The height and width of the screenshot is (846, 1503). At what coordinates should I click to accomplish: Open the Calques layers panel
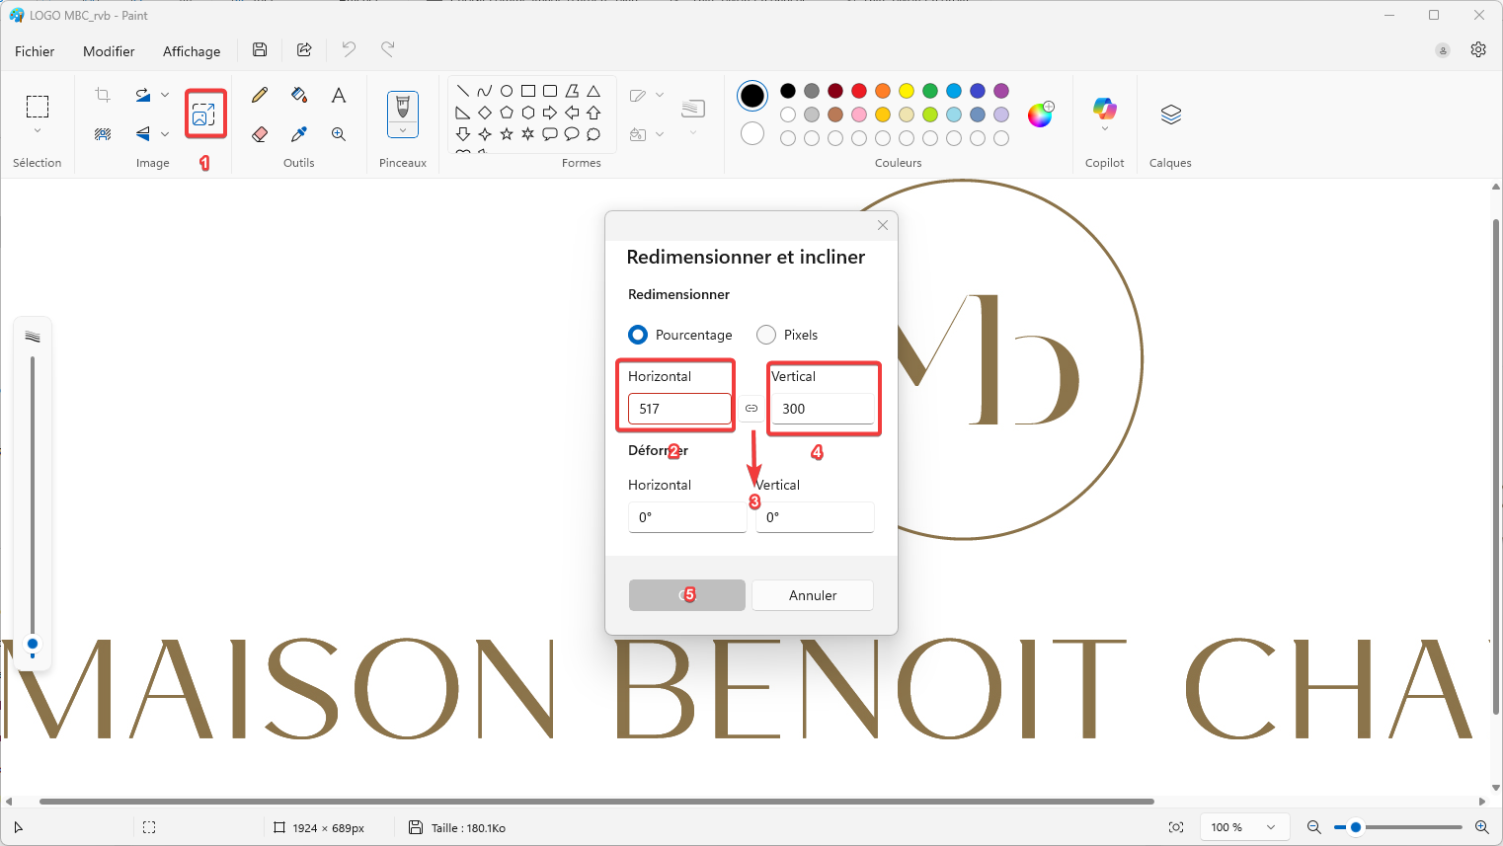1170,115
